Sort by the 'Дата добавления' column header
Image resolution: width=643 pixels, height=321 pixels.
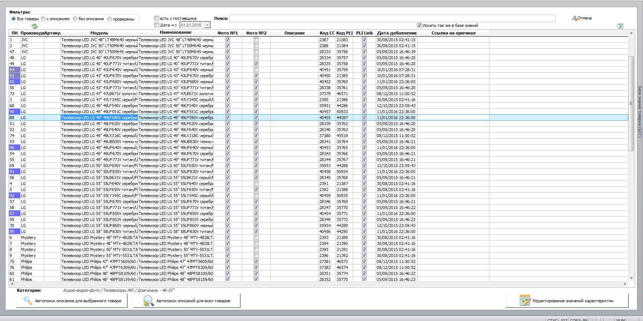[397, 33]
